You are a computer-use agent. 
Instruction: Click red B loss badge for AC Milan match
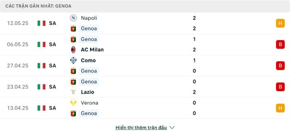click(280, 45)
